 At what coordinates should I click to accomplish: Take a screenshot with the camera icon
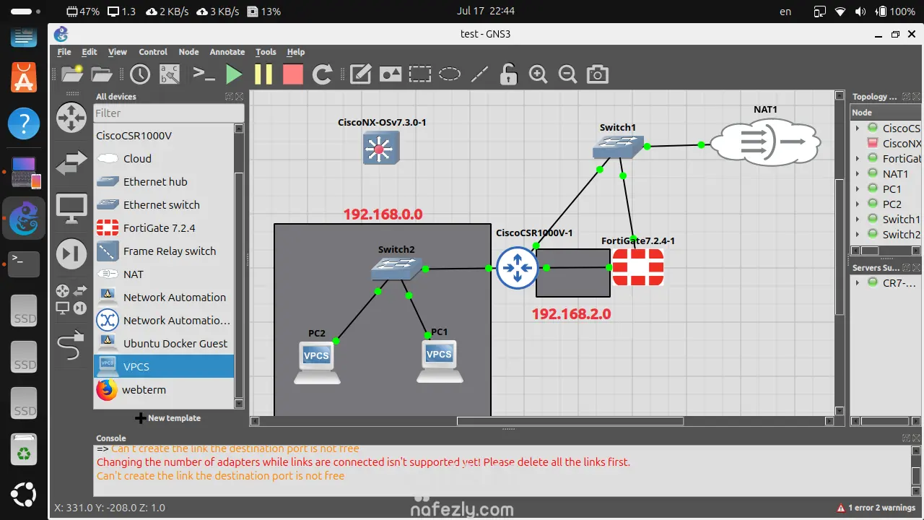[x=597, y=74]
